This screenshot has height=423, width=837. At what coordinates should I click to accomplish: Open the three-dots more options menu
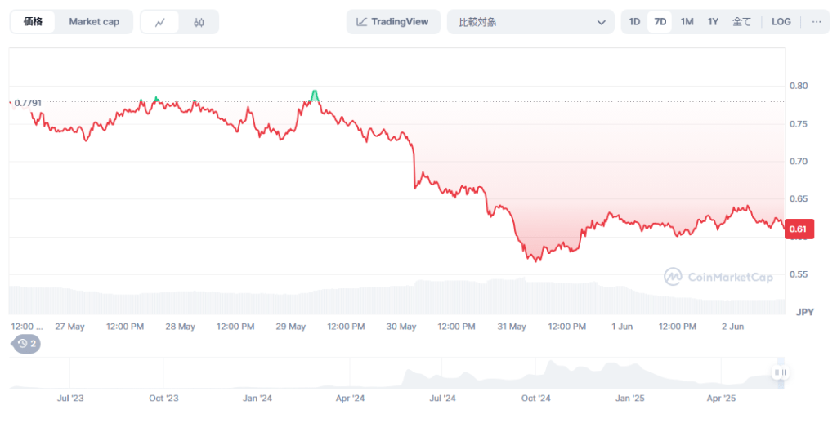click(x=816, y=22)
